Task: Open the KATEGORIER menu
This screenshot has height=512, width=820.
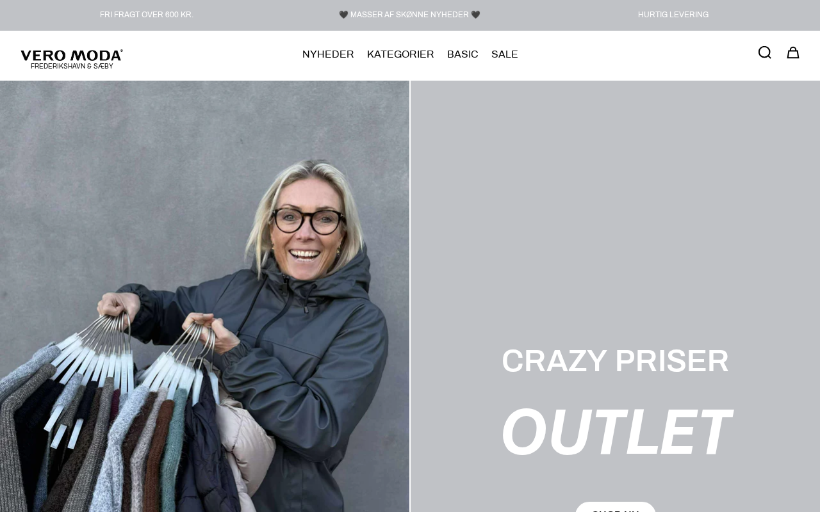Action: point(400,54)
